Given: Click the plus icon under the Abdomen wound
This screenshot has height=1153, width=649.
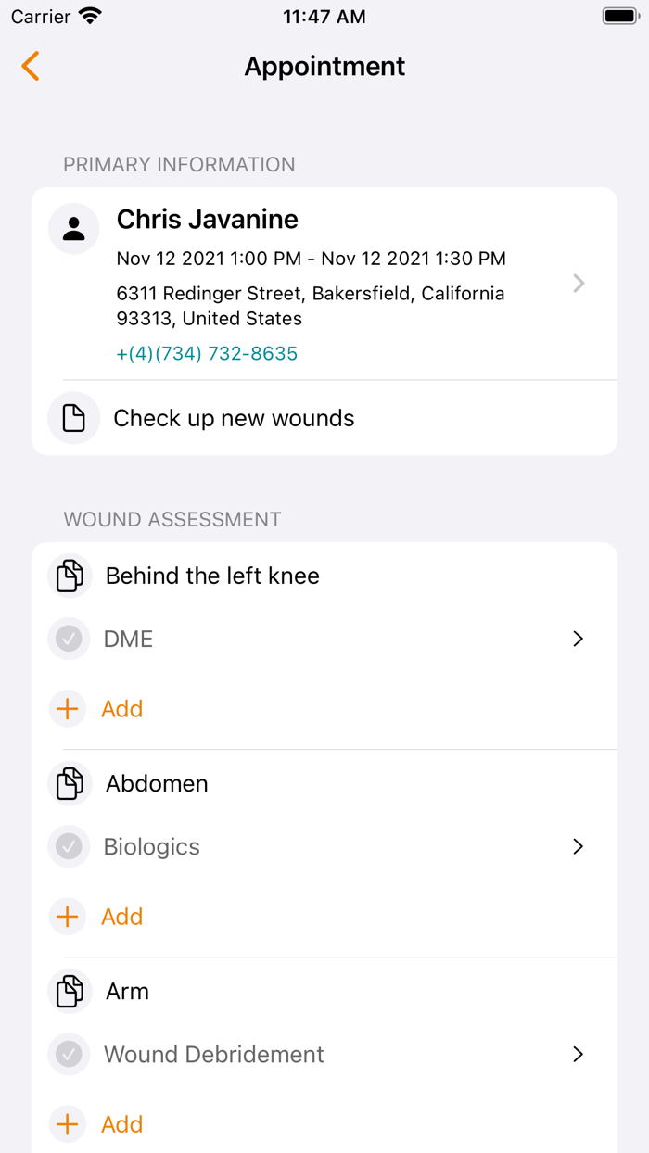Looking at the screenshot, I should tap(67, 916).
